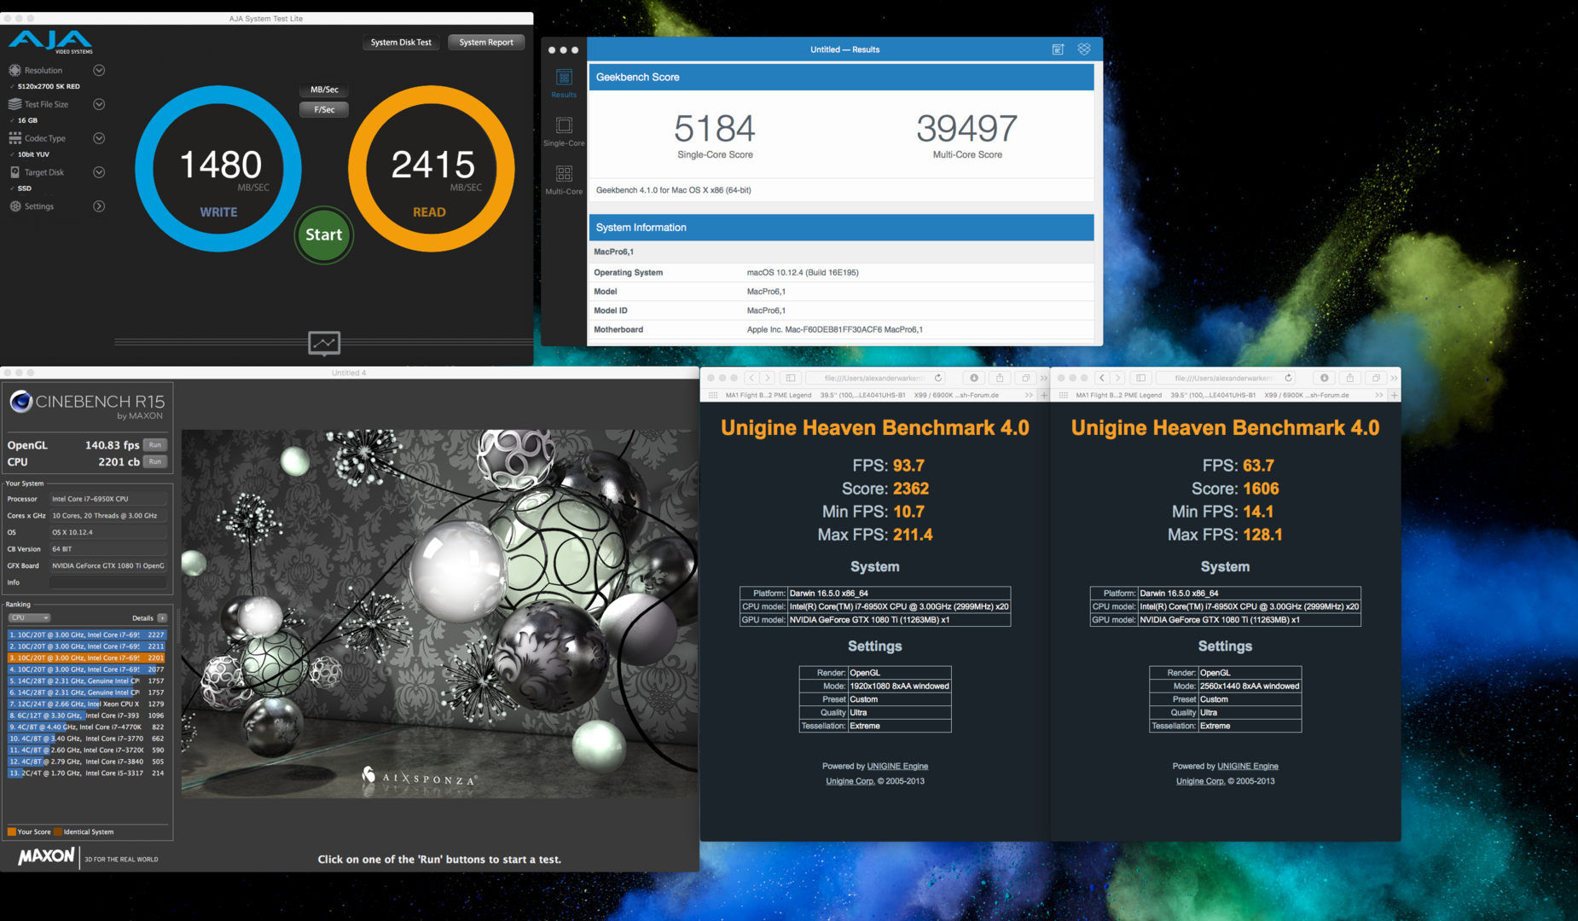This screenshot has height=921, width=1578.
Task: Reload page in right Heaven browser window
Action: pos(1289,378)
